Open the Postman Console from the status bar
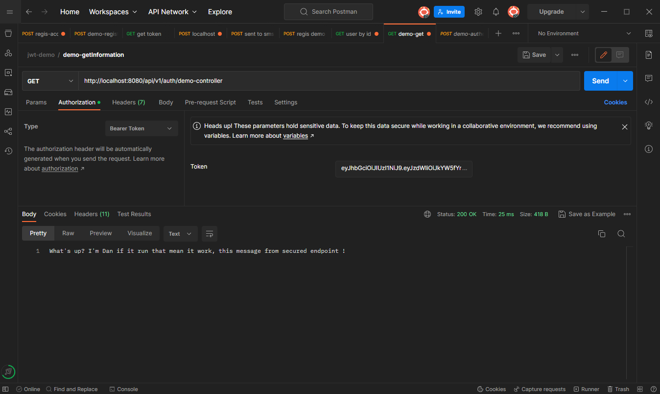660x394 pixels. [123, 389]
